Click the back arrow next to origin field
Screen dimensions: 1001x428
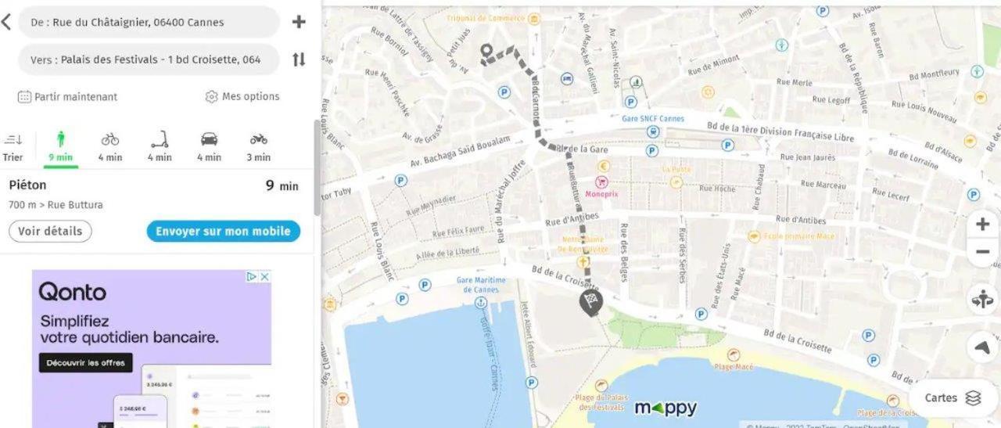(x=6, y=22)
